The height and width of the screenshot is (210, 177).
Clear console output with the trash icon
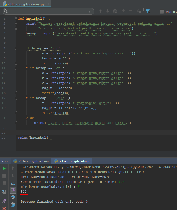coord(13,205)
